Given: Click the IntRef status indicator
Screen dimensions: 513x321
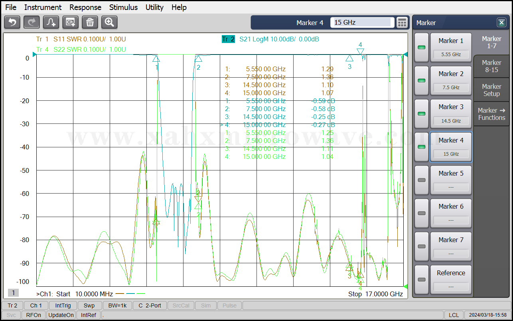Looking at the screenshot, I should pos(89,315).
